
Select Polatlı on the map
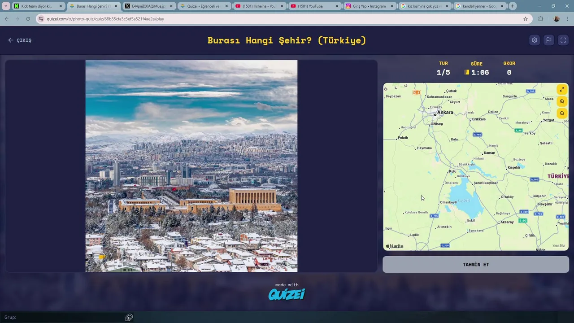pos(403,138)
